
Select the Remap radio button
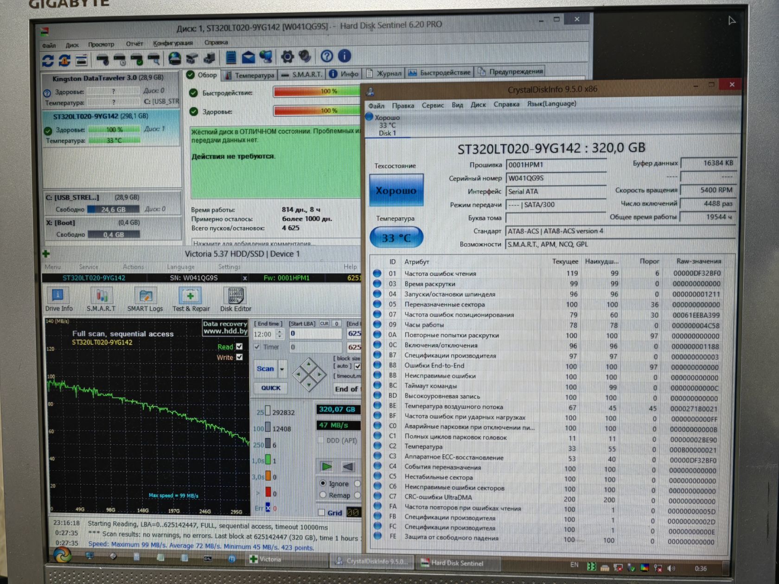pos(323,495)
